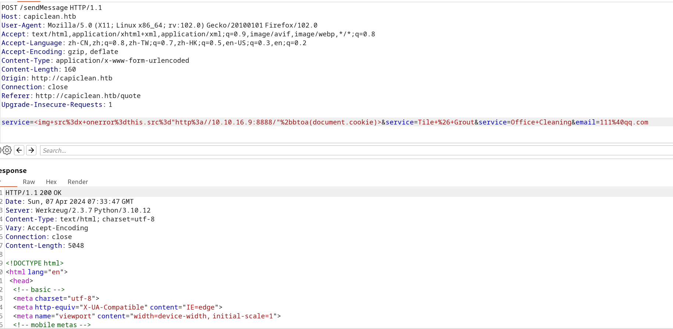This screenshot has width=673, height=329.
Task: Click the POST /sendMessage request line
Action: coord(52,8)
